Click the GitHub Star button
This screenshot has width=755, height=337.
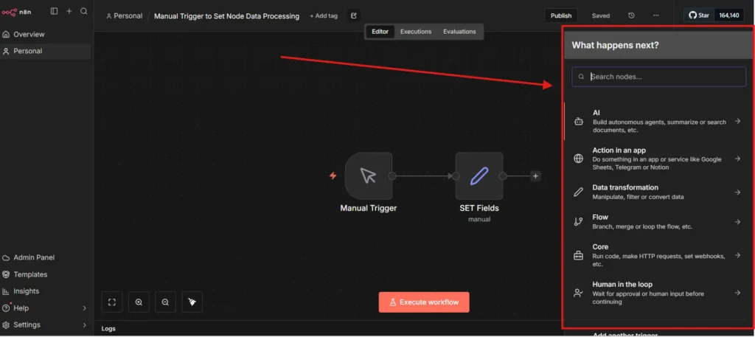click(x=699, y=15)
